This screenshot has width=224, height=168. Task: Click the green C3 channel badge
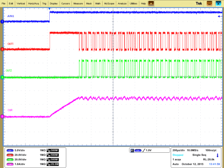pos(10,159)
